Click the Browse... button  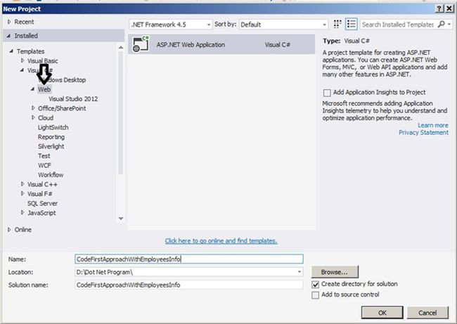[x=335, y=272]
